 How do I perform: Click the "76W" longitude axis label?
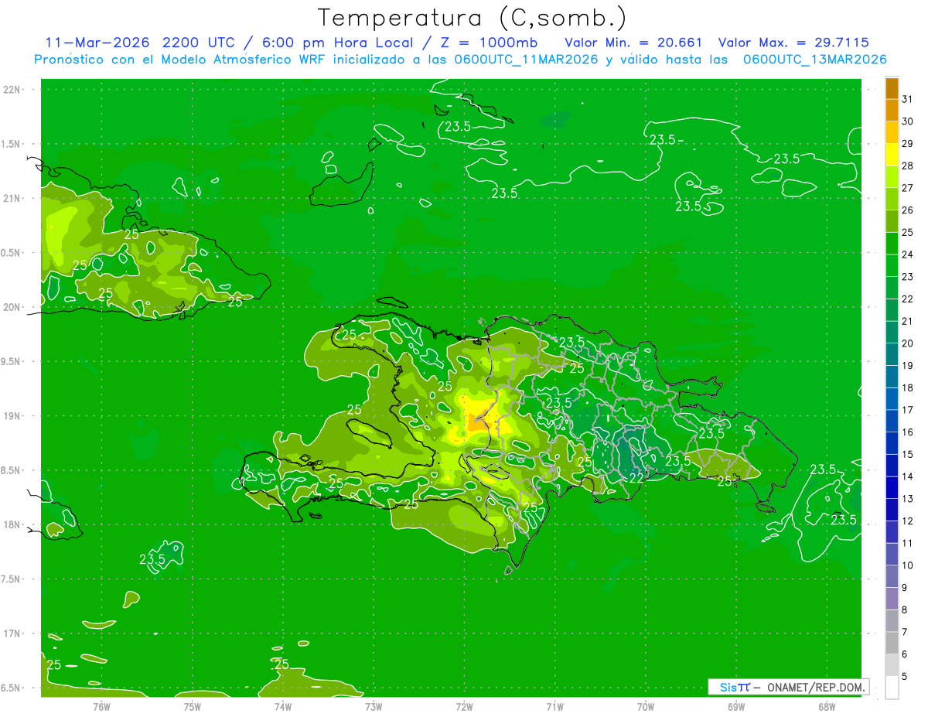click(x=101, y=706)
